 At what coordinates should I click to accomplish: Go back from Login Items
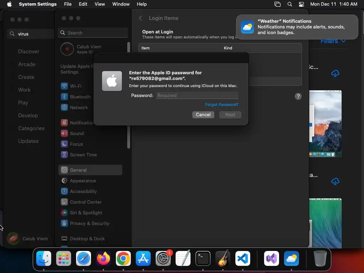pos(140,18)
